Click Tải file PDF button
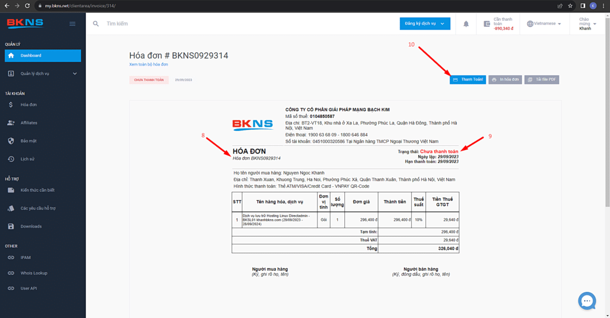 [x=541, y=80]
